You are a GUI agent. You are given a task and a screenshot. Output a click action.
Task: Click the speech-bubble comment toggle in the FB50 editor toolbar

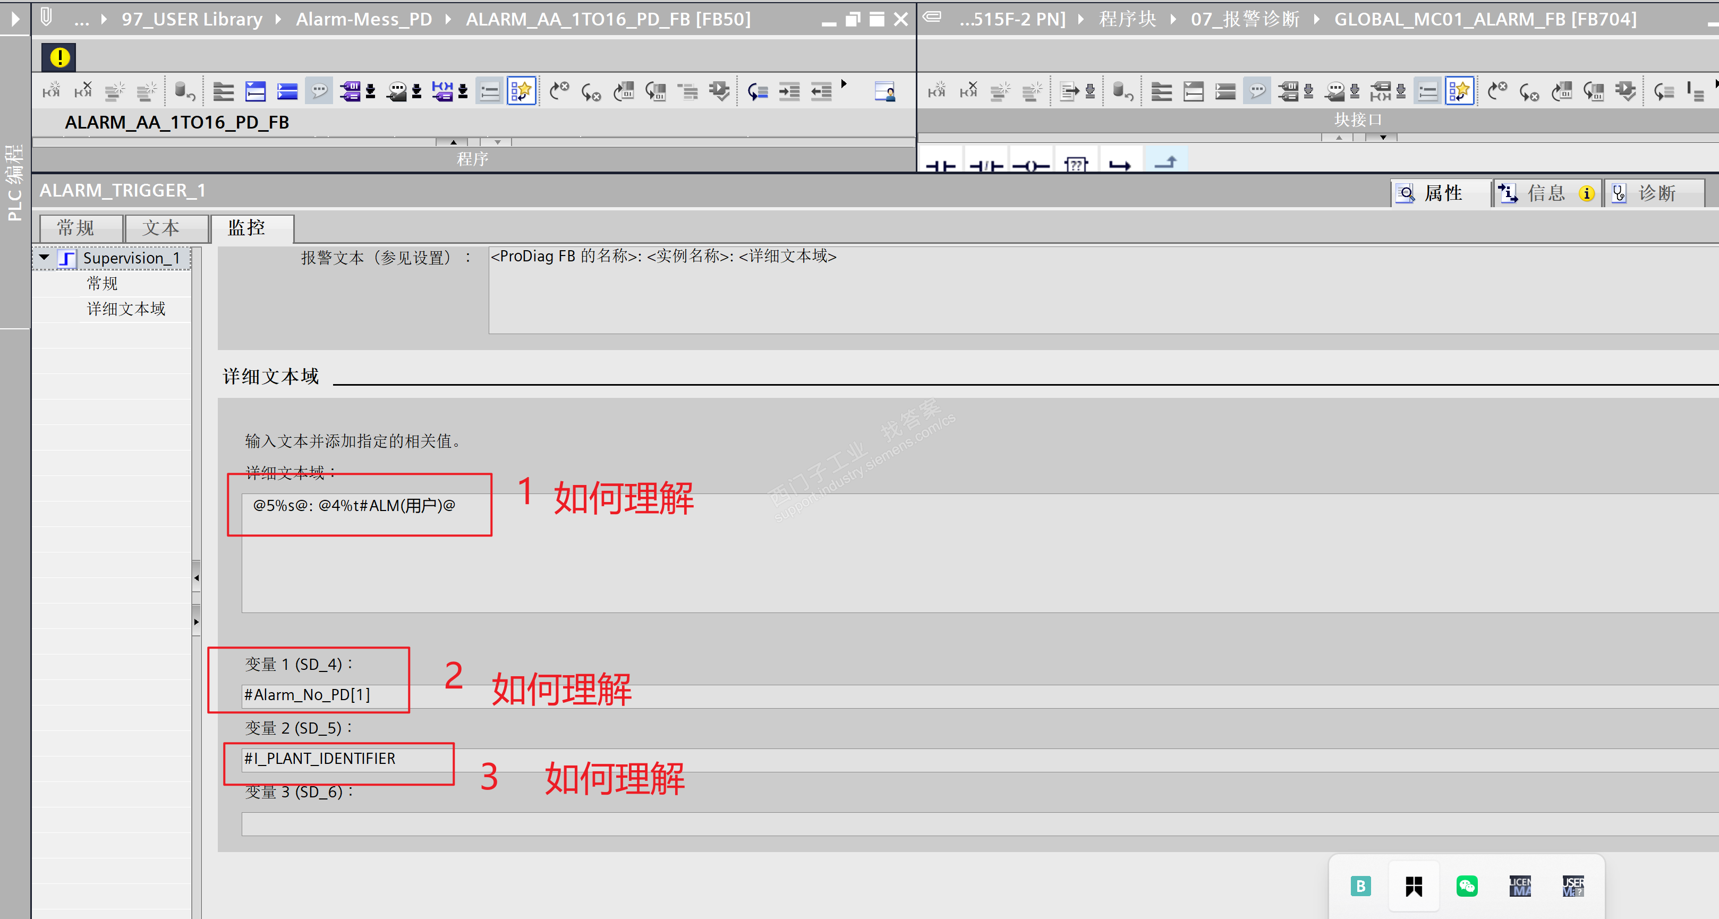click(319, 91)
